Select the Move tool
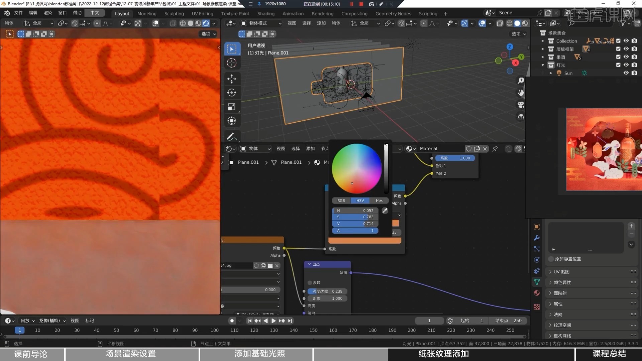 tap(232, 79)
